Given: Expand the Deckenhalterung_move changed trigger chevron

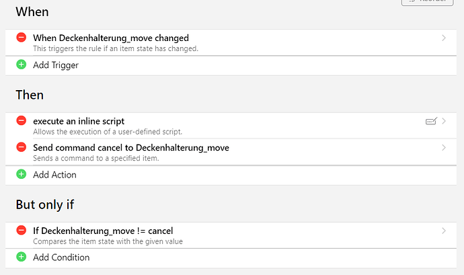Looking at the screenshot, I should [x=444, y=38].
